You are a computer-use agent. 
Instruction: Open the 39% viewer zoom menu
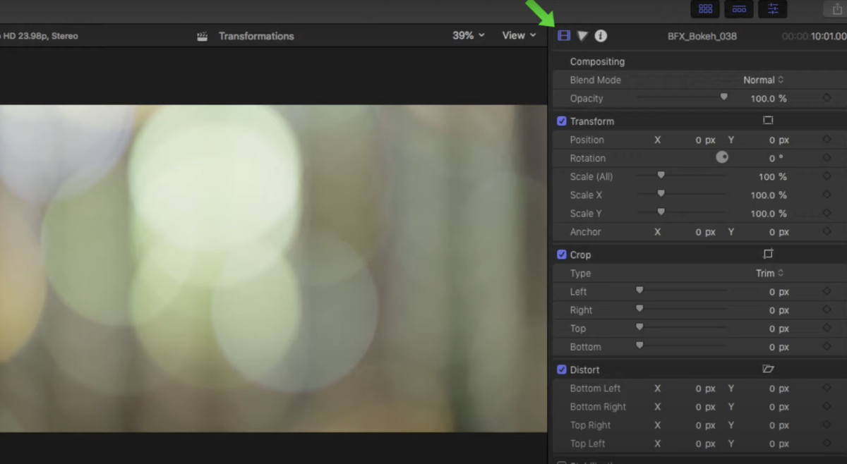pos(469,35)
